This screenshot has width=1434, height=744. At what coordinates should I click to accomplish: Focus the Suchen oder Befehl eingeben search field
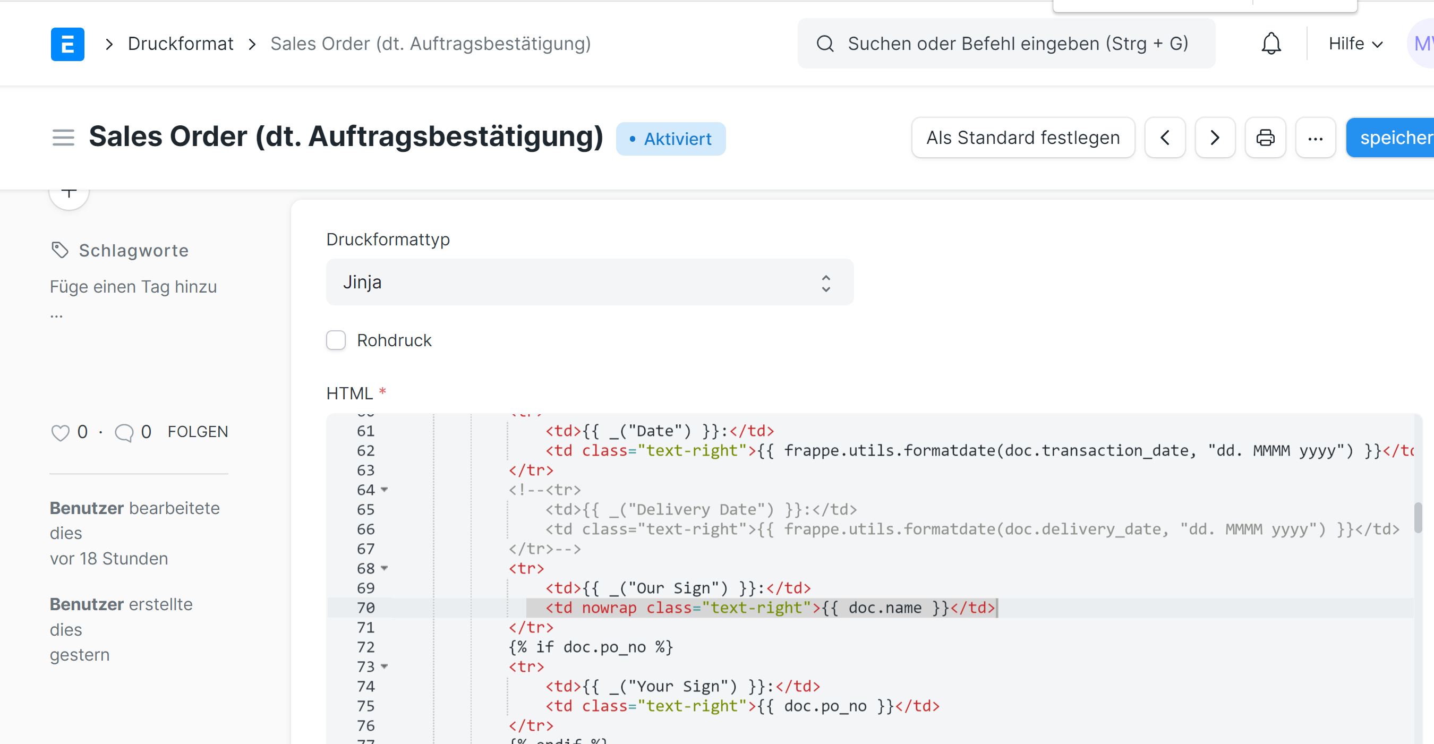[x=1006, y=44]
